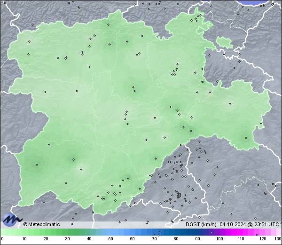This screenshot has width=282, height=245.
Task: Click the 90 label on the scale
Action: tap(197, 239)
